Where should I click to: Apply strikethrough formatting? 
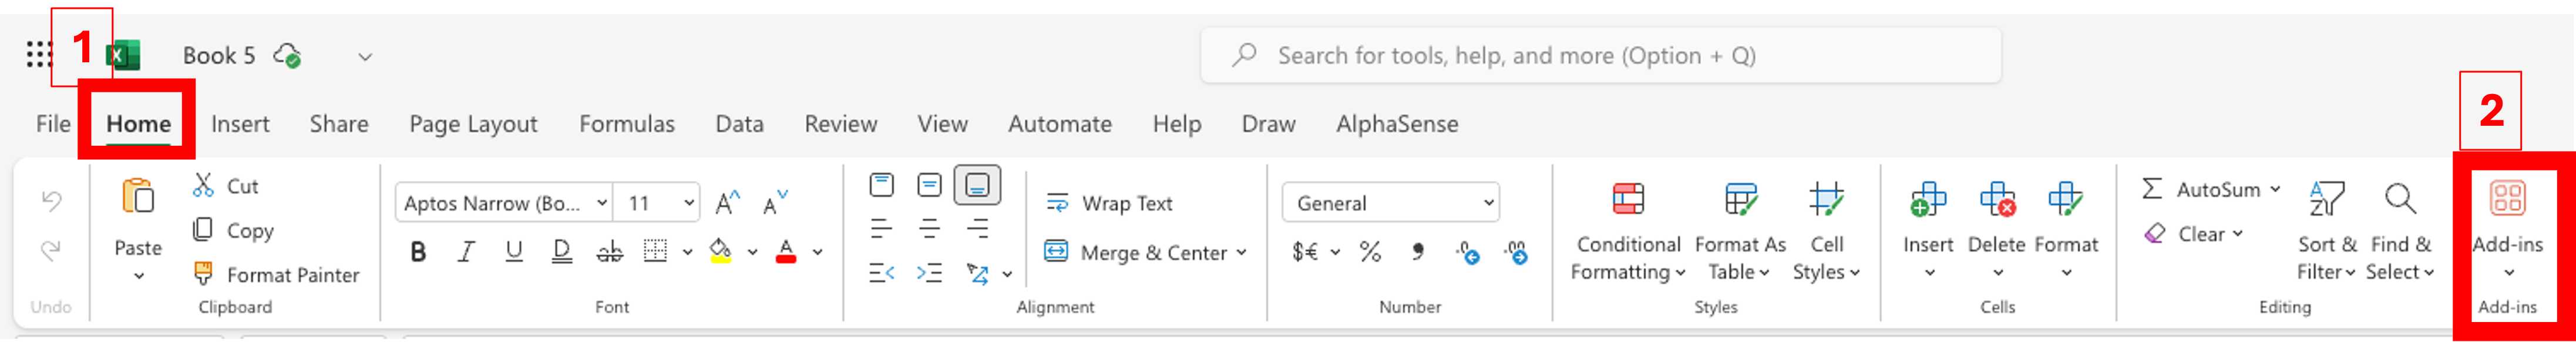[609, 251]
